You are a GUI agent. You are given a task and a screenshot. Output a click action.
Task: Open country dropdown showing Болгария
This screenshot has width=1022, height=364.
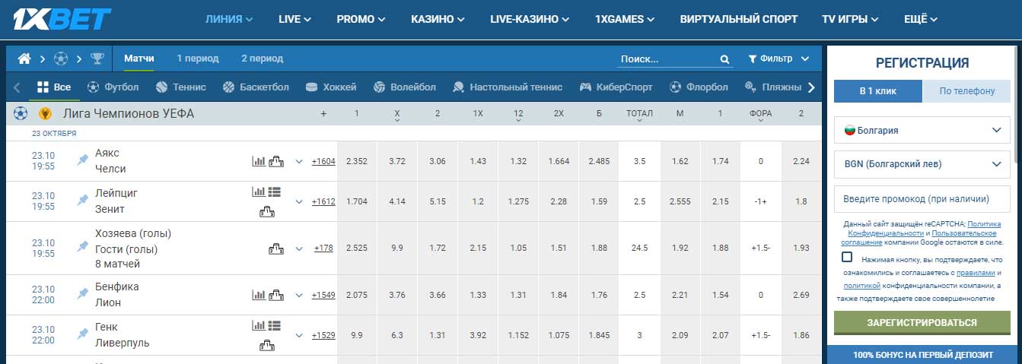[922, 130]
